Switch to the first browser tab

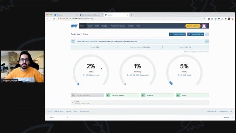66,15
